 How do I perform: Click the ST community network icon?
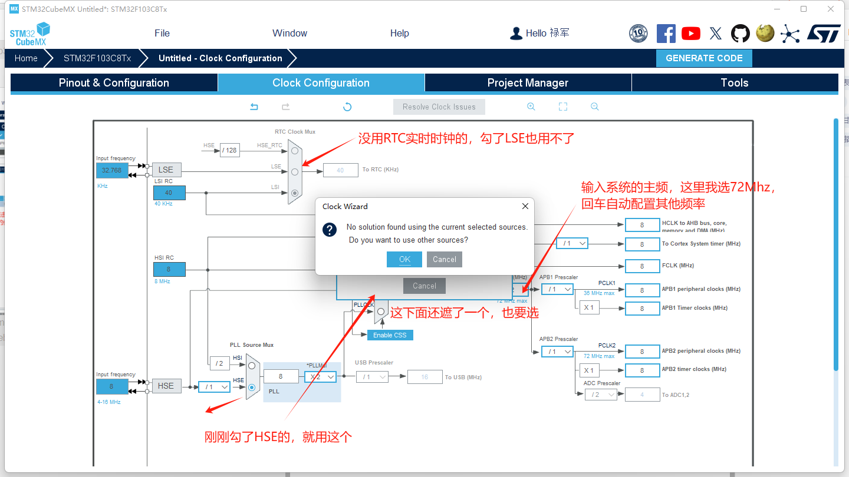coord(790,33)
